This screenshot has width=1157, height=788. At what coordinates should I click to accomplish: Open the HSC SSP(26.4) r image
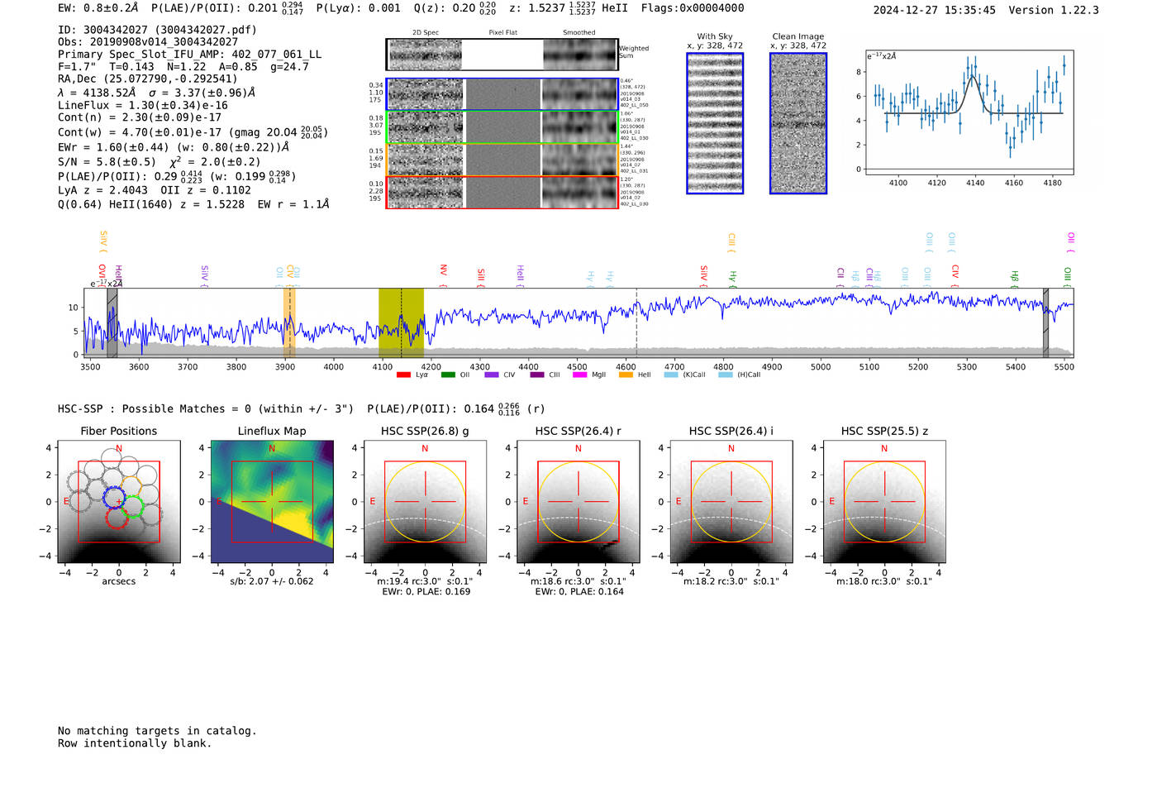578,502
